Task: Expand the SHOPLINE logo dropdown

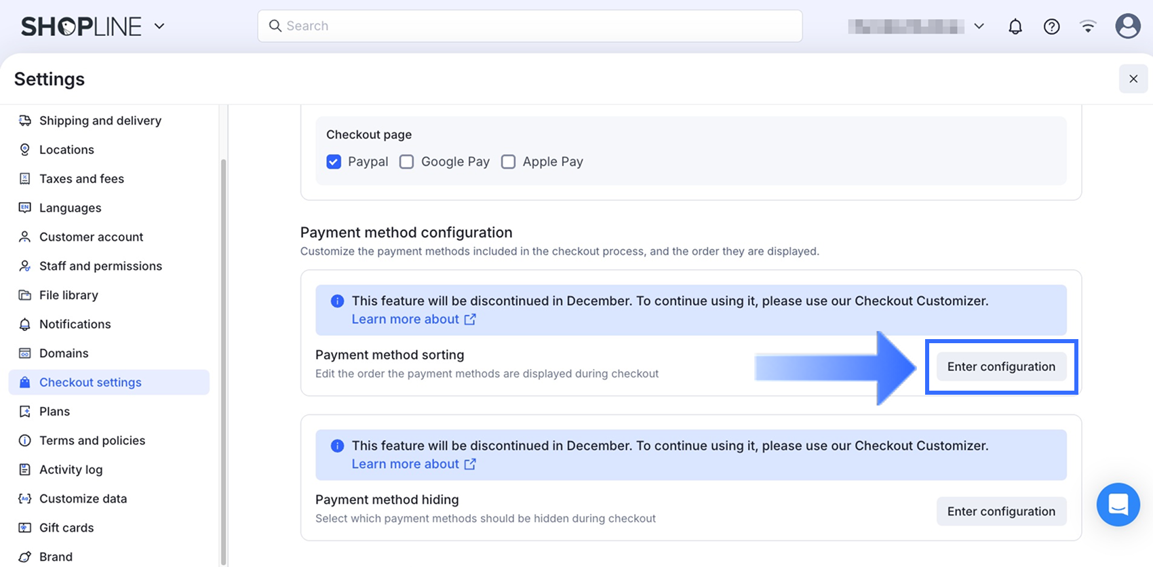Action: pyautogui.click(x=159, y=26)
